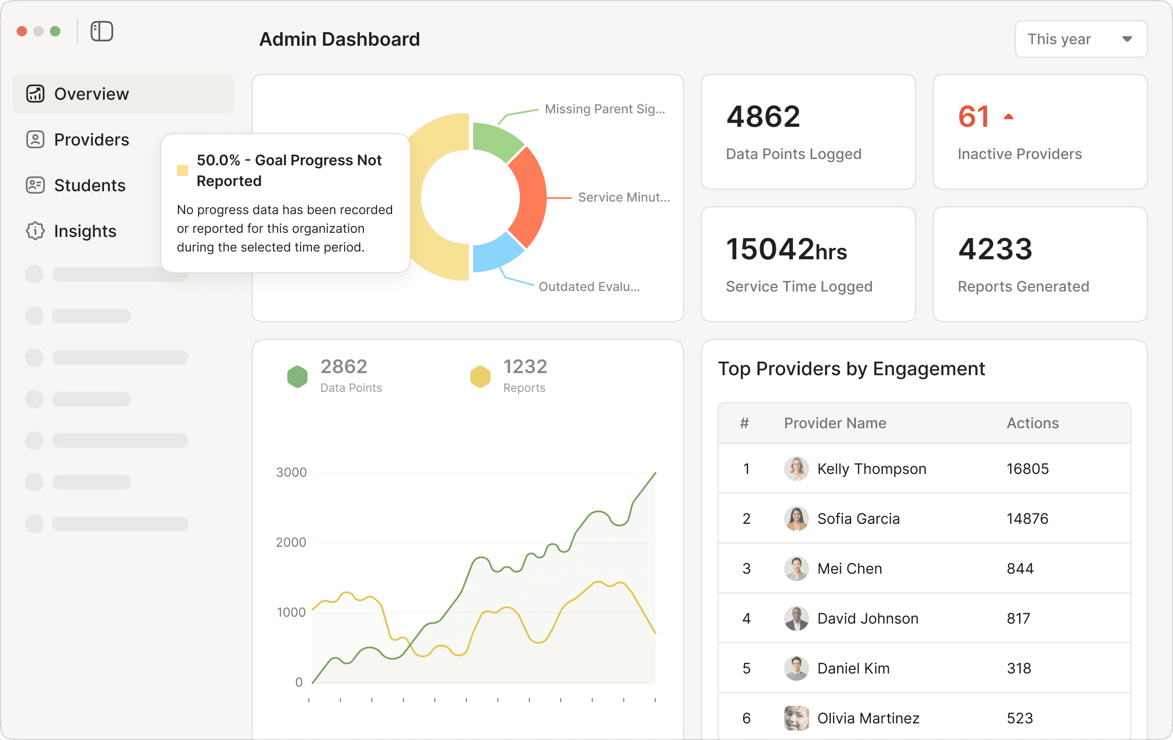
Task: Open Kelly Thompson's provider row
Action: (924, 469)
